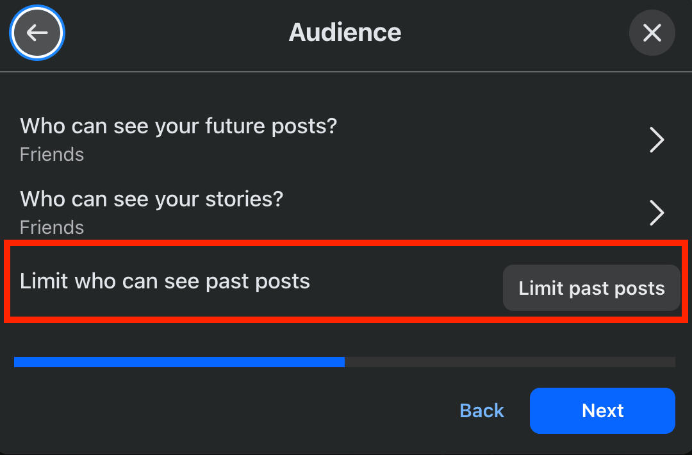Click the blue filled part of progress bar
The height and width of the screenshot is (455, 692).
coord(179,362)
